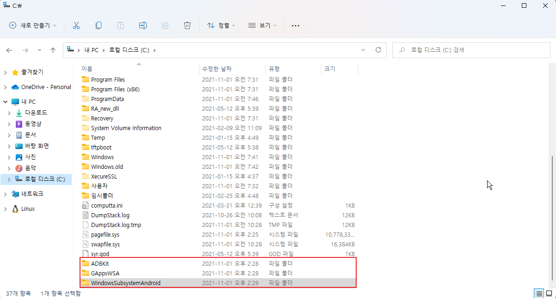This screenshot has width=556, height=298.
Task: Delete selection using the trash icon
Action: click(x=187, y=25)
